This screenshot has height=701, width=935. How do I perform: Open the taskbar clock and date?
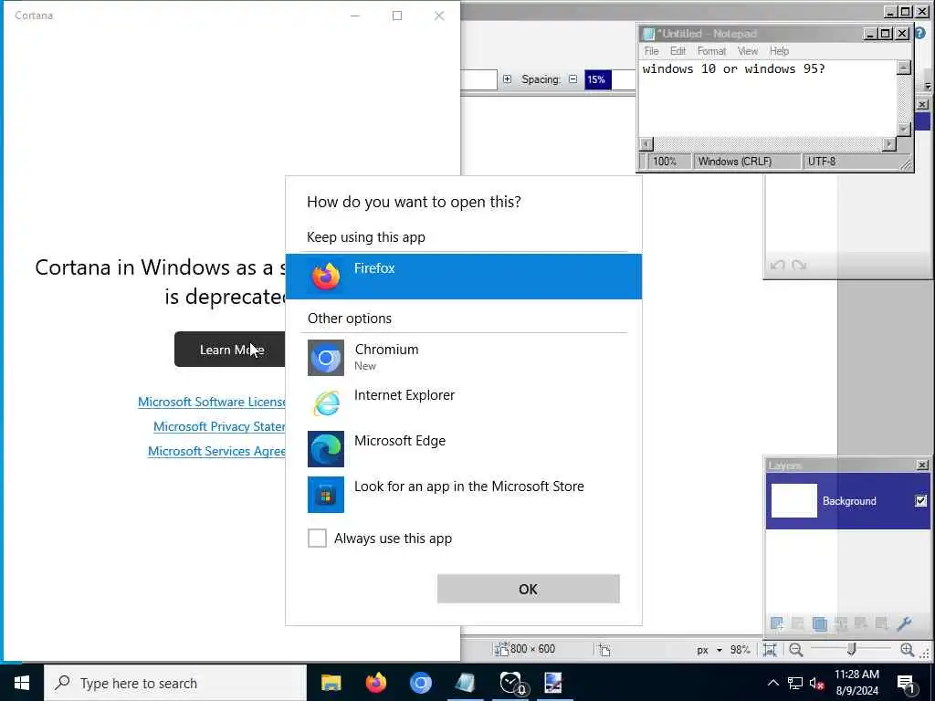856,683
